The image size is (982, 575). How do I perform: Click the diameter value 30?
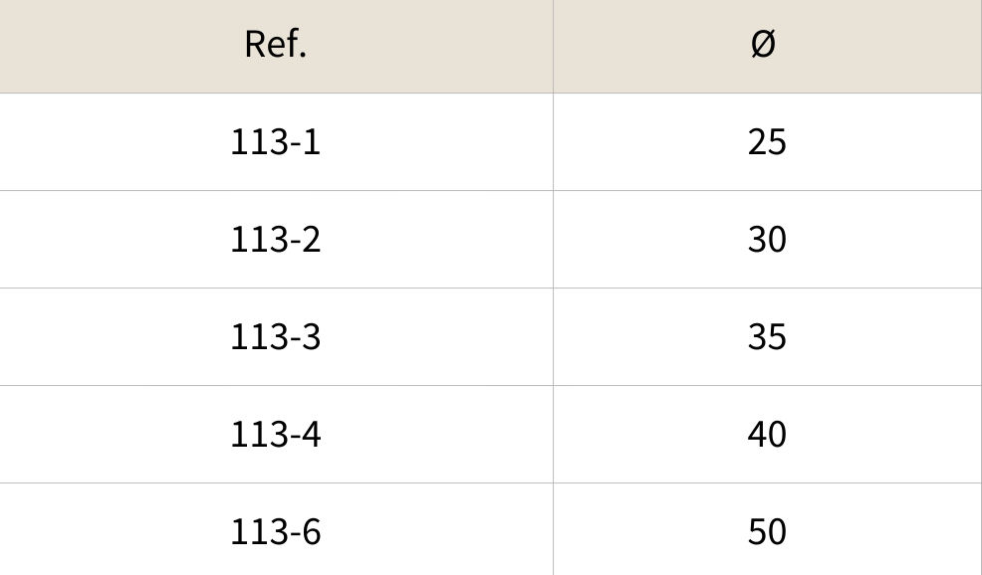pyautogui.click(x=766, y=240)
